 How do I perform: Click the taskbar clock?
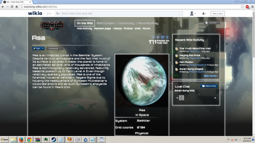pyautogui.click(x=247, y=139)
